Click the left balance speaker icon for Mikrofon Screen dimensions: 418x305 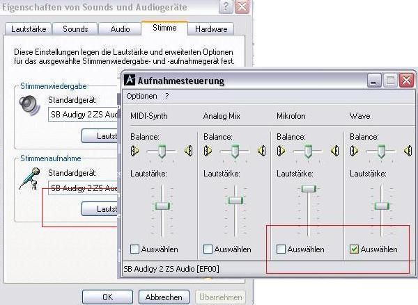(281, 150)
